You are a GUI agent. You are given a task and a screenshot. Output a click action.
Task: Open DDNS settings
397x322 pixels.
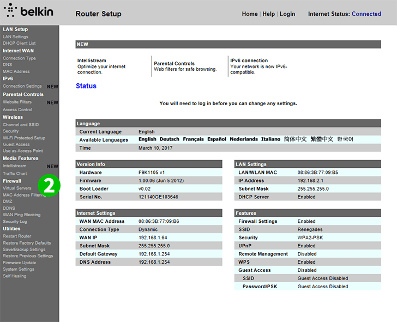(x=9, y=208)
